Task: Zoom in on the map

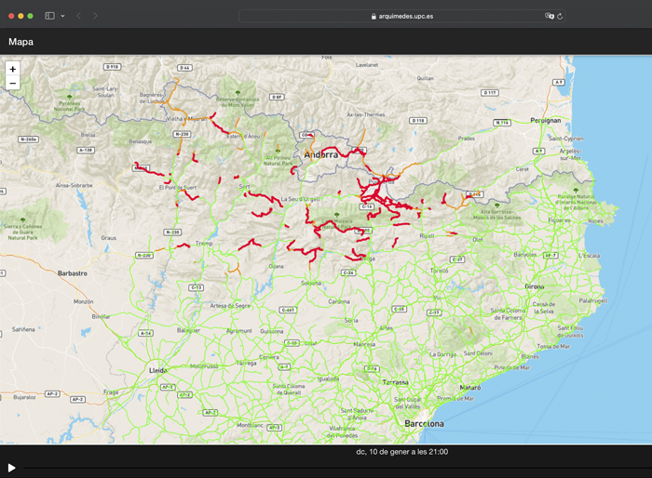Action: coord(12,69)
